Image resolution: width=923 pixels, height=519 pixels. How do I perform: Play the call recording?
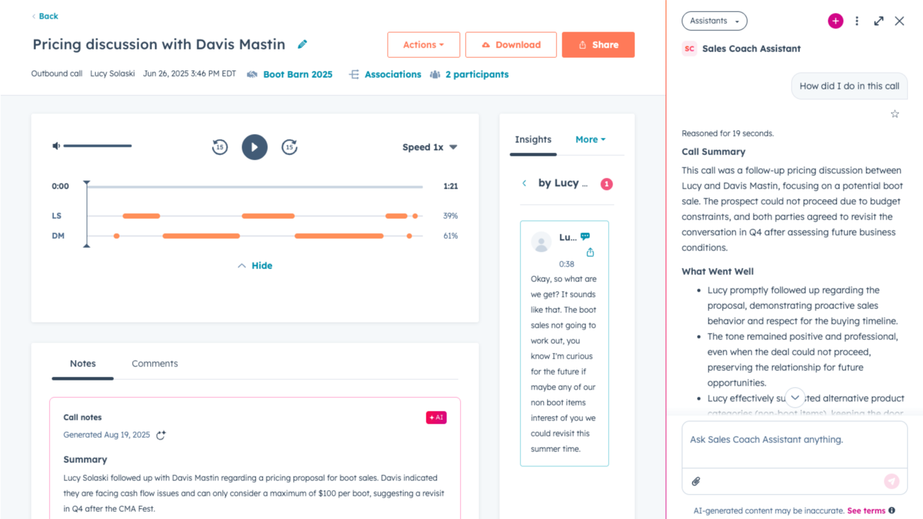pyautogui.click(x=254, y=147)
